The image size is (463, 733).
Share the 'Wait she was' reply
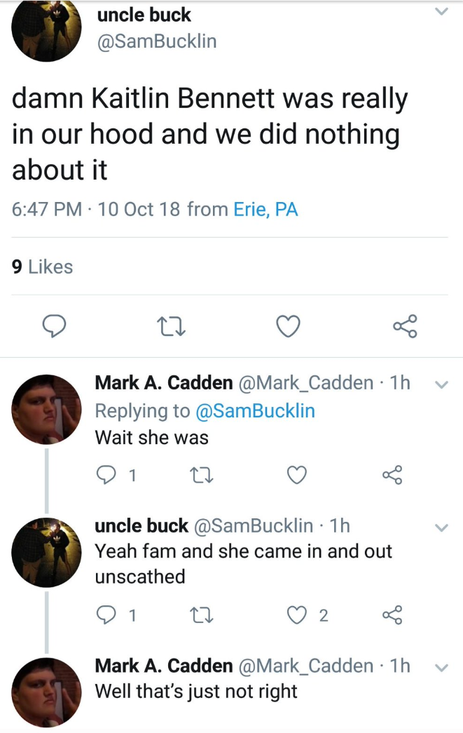tap(392, 475)
